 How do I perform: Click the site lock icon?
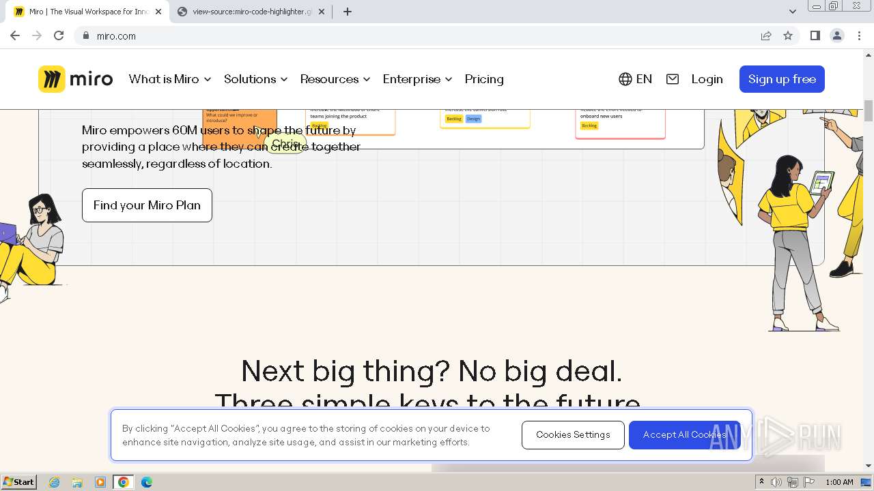click(85, 35)
